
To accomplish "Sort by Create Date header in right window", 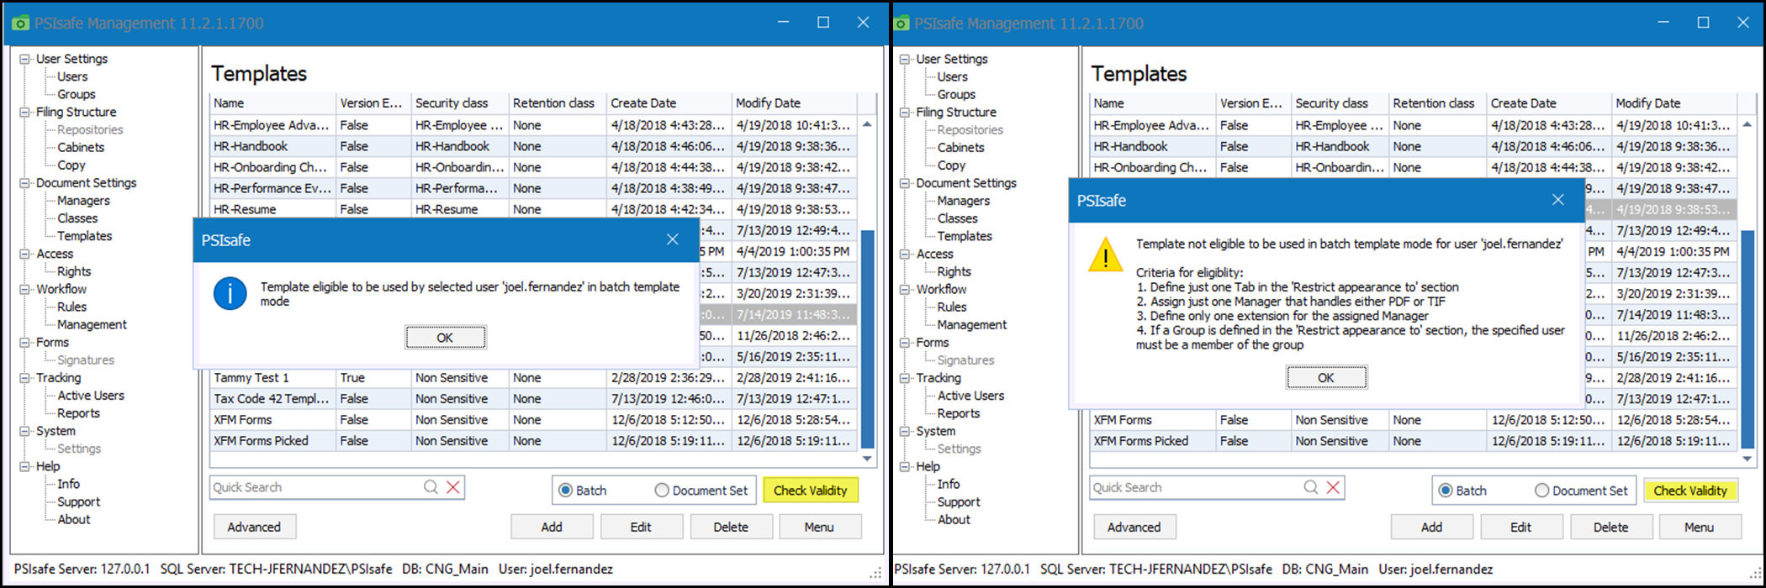I will tap(1549, 103).
